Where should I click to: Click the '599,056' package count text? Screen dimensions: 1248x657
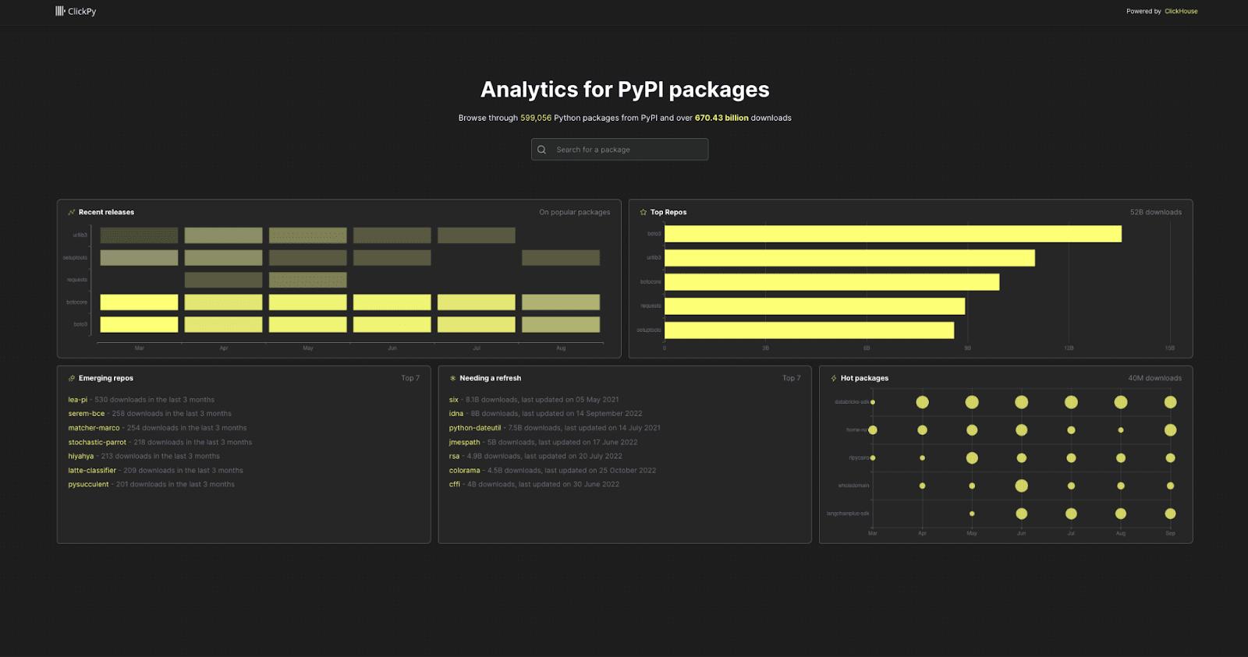coord(536,118)
